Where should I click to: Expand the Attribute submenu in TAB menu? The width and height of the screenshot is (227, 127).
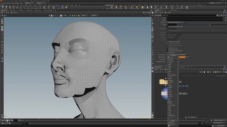(173, 59)
